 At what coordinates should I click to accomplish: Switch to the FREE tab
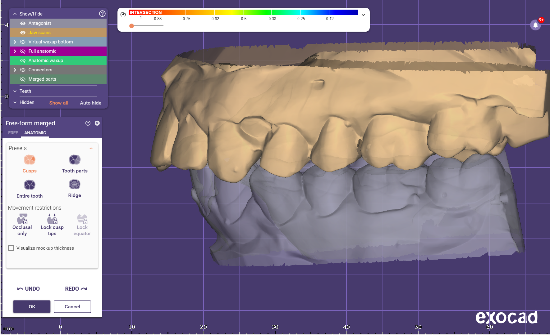pyautogui.click(x=13, y=133)
